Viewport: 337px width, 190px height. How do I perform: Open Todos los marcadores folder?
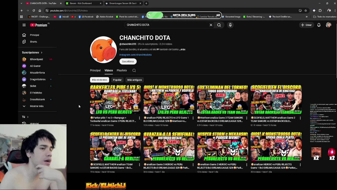[x=325, y=17]
